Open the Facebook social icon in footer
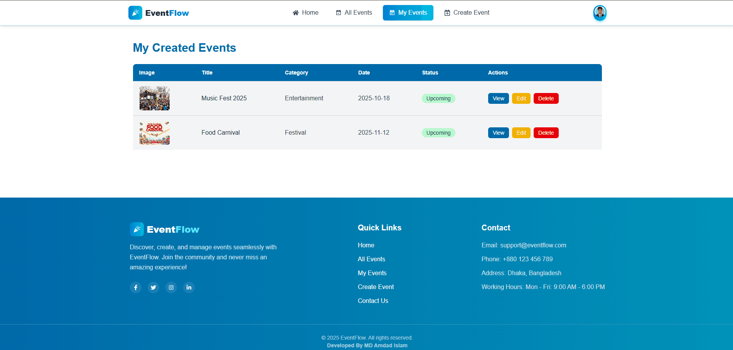 point(136,287)
